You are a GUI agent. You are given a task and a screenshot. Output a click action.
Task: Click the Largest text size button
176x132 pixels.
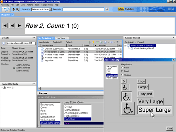[145, 94]
